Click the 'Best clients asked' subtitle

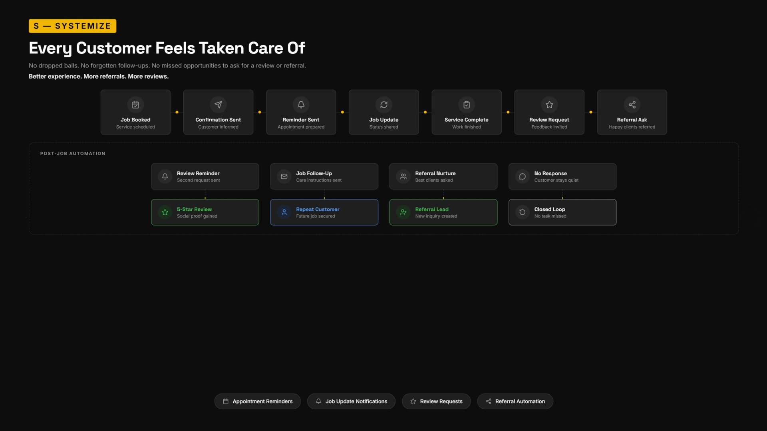(434, 180)
